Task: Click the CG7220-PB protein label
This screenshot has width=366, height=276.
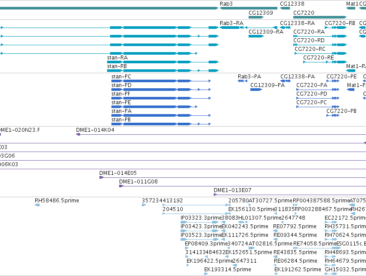Action: coord(341,111)
